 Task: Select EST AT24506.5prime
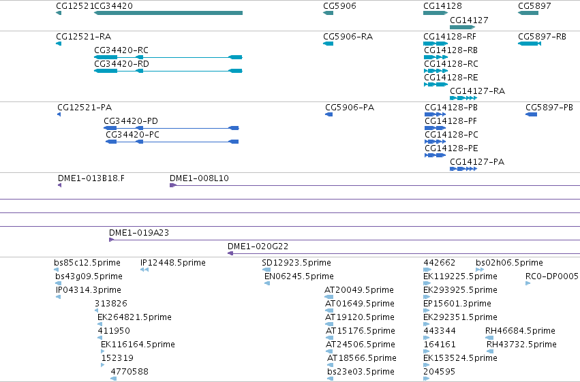click(329, 351)
